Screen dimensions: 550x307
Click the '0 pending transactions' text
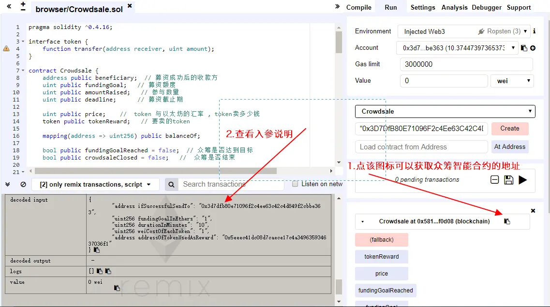(x=427, y=179)
